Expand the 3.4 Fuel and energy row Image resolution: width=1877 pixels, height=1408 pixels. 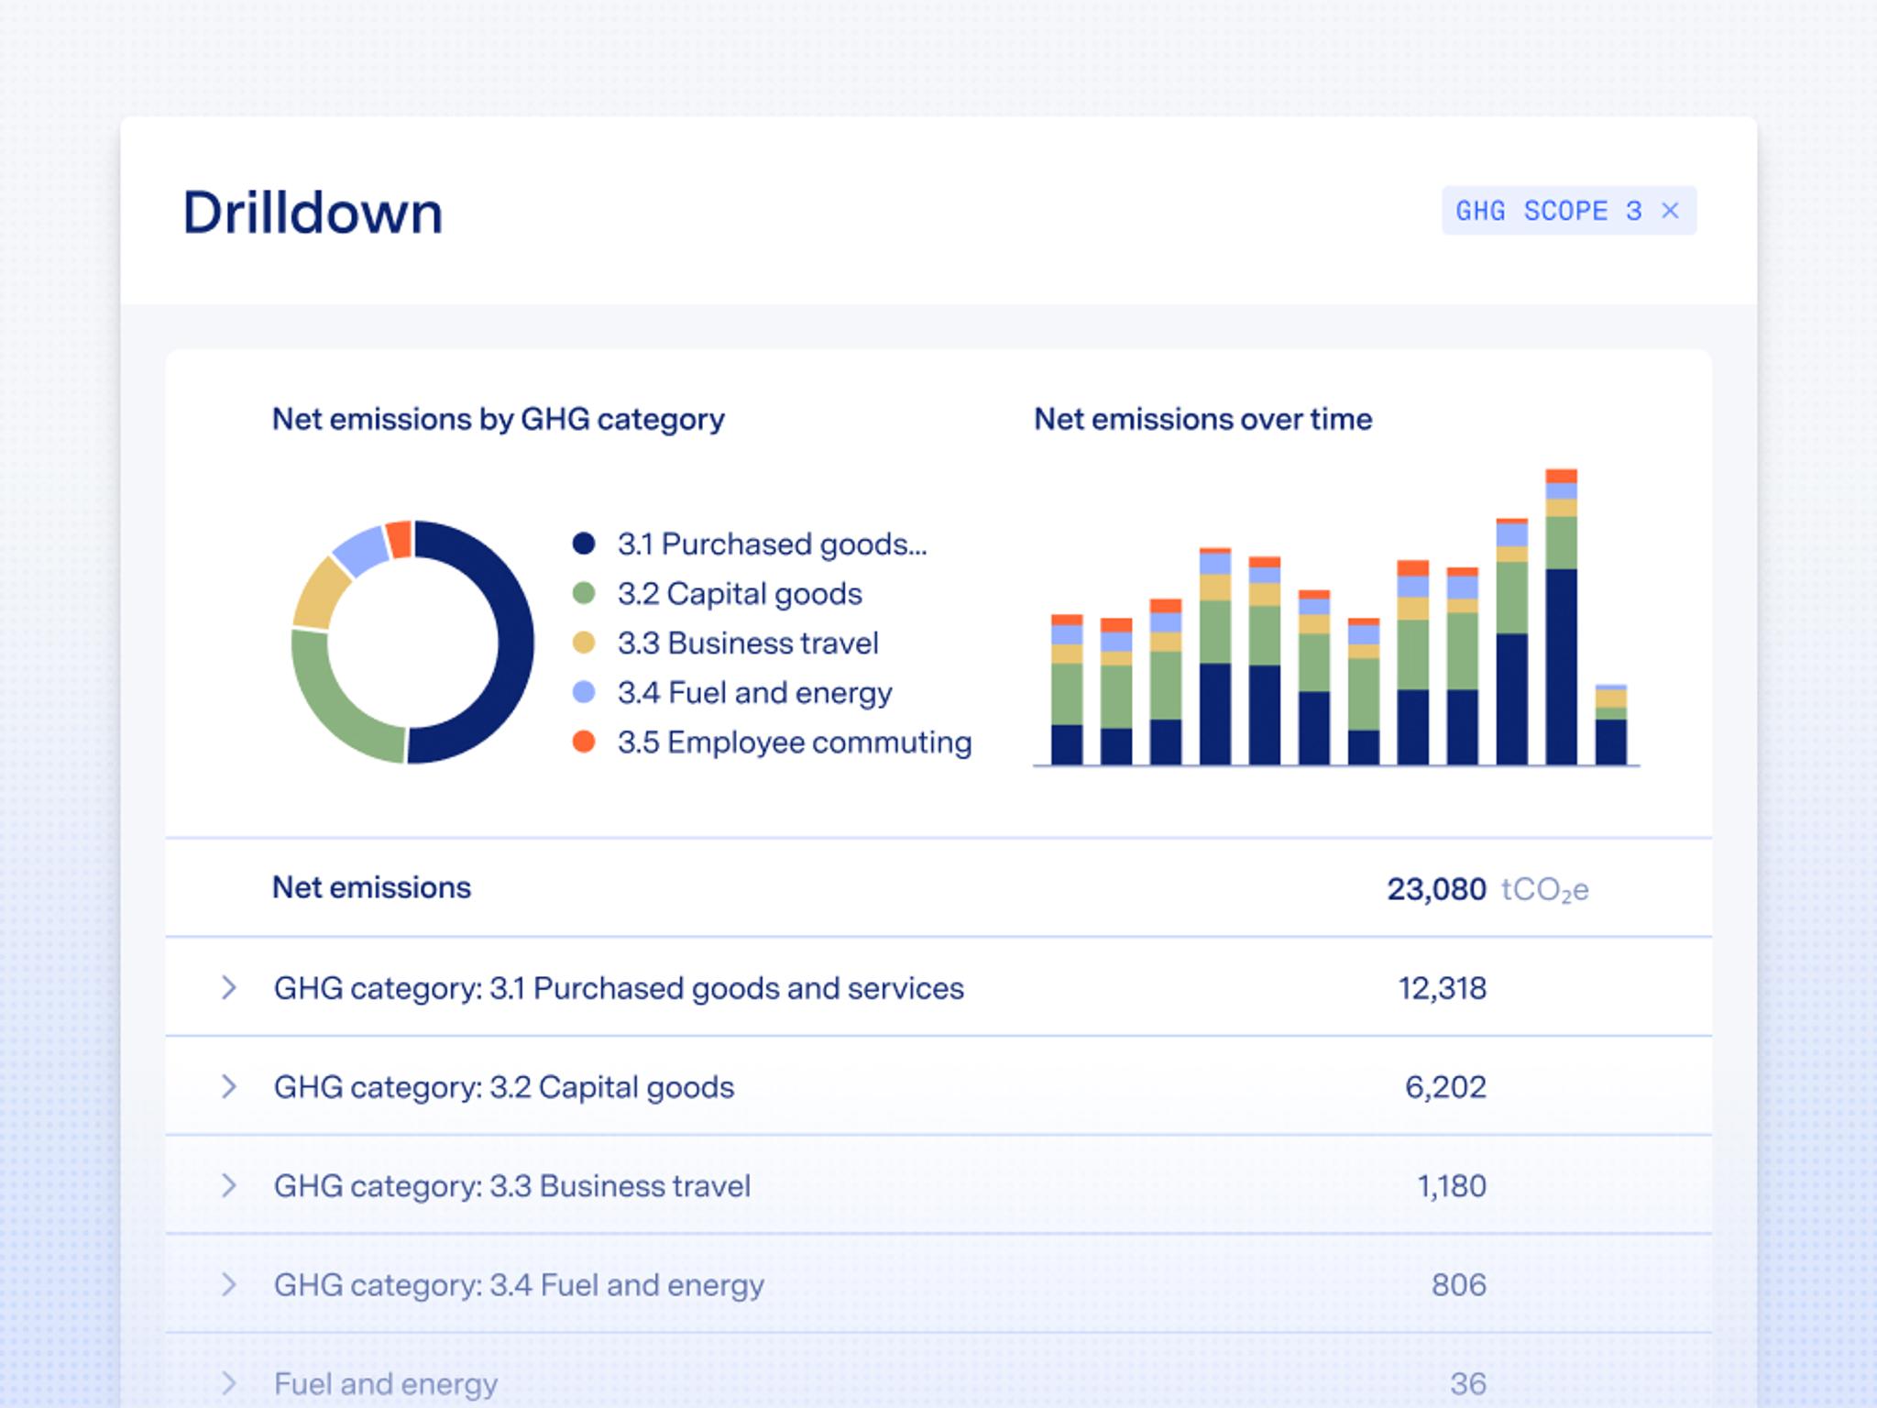click(229, 1285)
